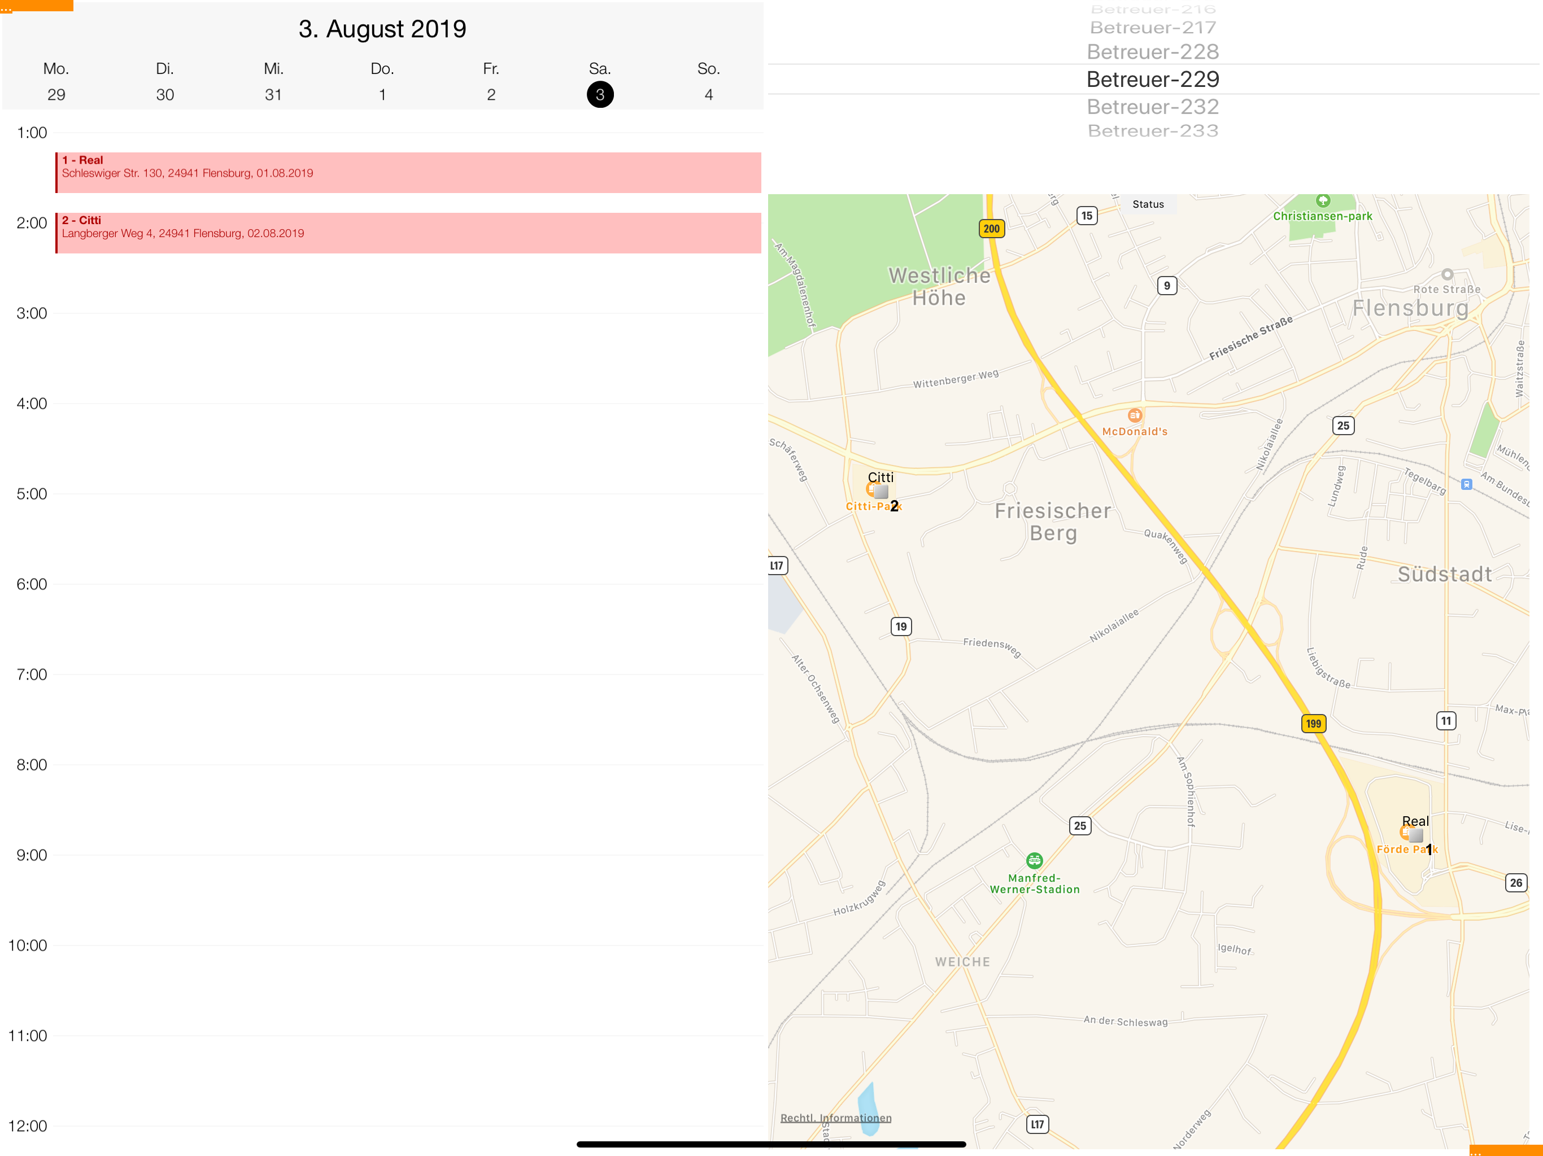
Task: Tap the "5:00" time label
Action: pyautogui.click(x=32, y=494)
